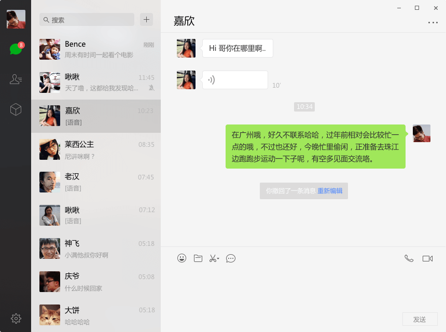
Task: Start a voice call with 嘉欣
Action: pos(410,258)
